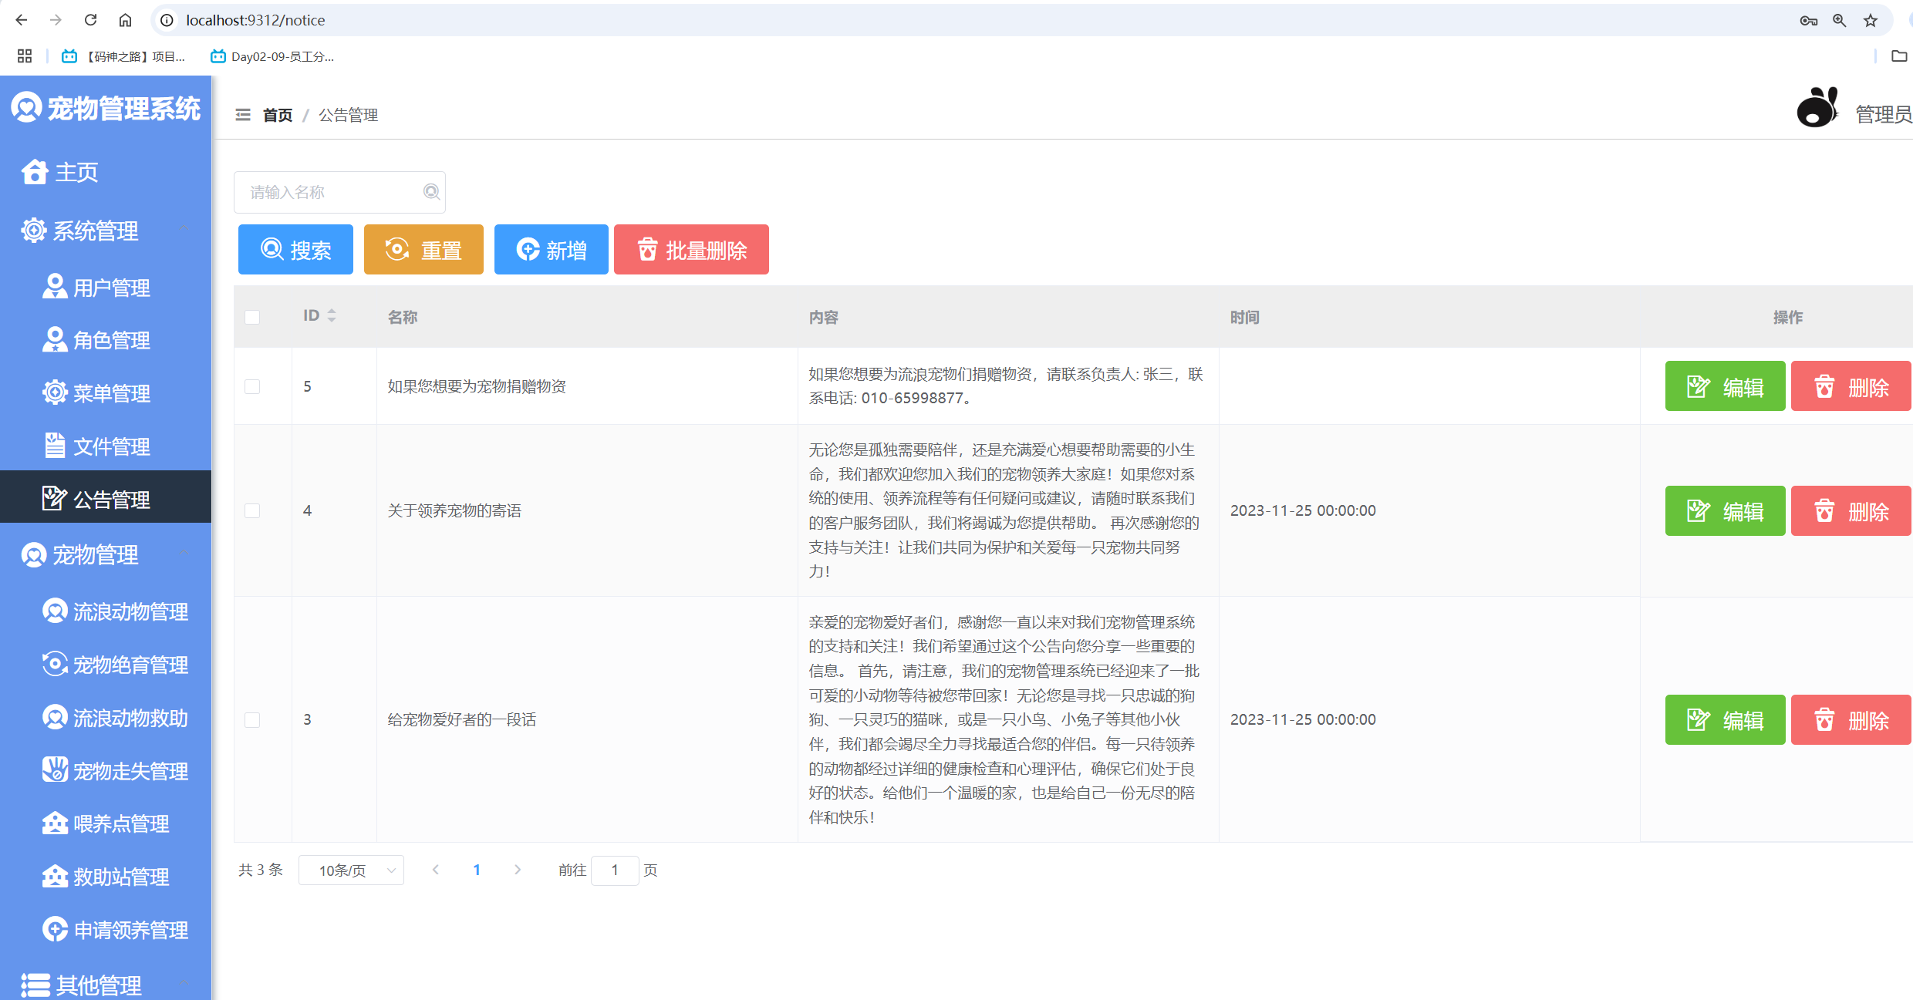Click the 请输入名称 search input
This screenshot has width=1913, height=1000.
(x=340, y=192)
